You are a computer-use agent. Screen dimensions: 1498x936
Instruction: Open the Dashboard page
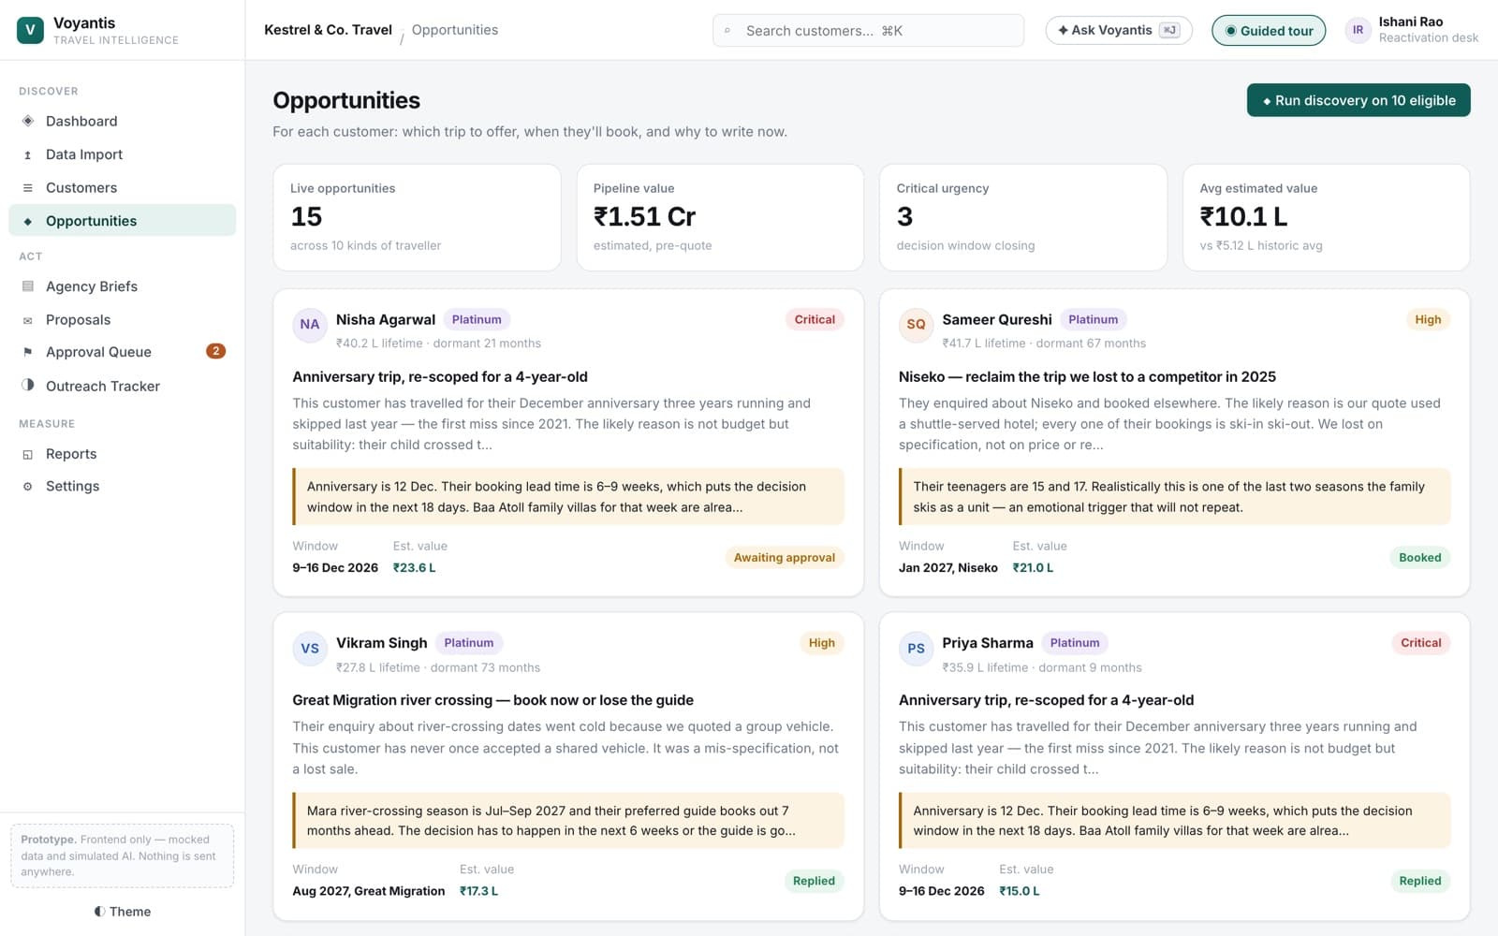(x=122, y=121)
